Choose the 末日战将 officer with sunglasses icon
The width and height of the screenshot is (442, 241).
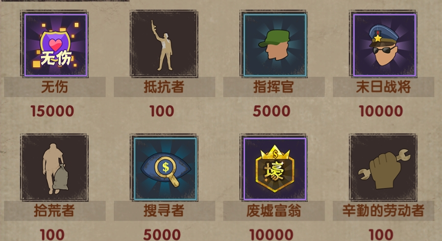coord(384,45)
